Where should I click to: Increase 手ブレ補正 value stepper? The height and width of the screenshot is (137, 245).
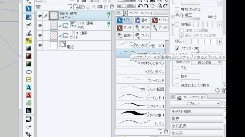215,16
